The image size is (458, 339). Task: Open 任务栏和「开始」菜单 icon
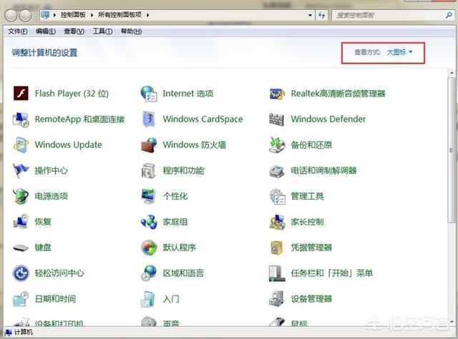pyautogui.click(x=277, y=273)
